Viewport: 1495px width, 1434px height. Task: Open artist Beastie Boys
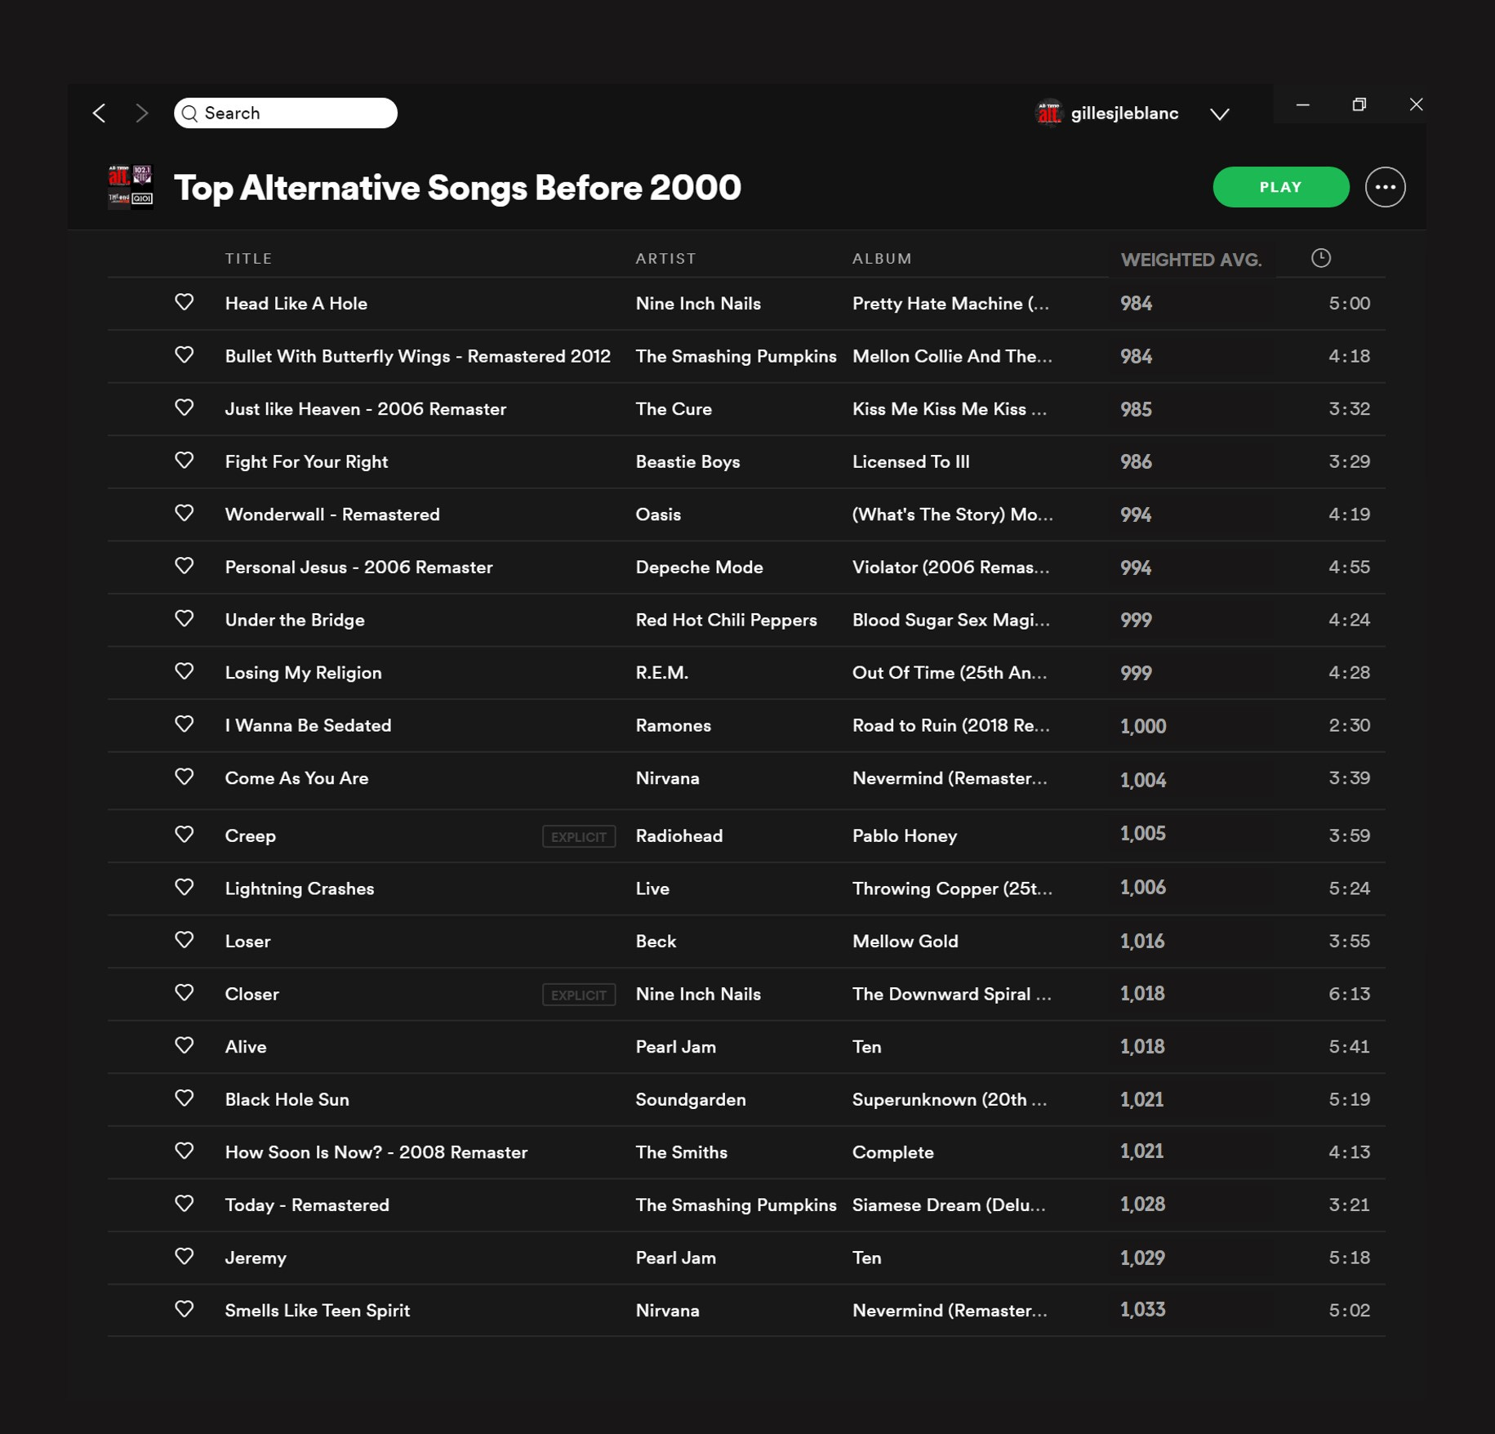[x=687, y=462]
